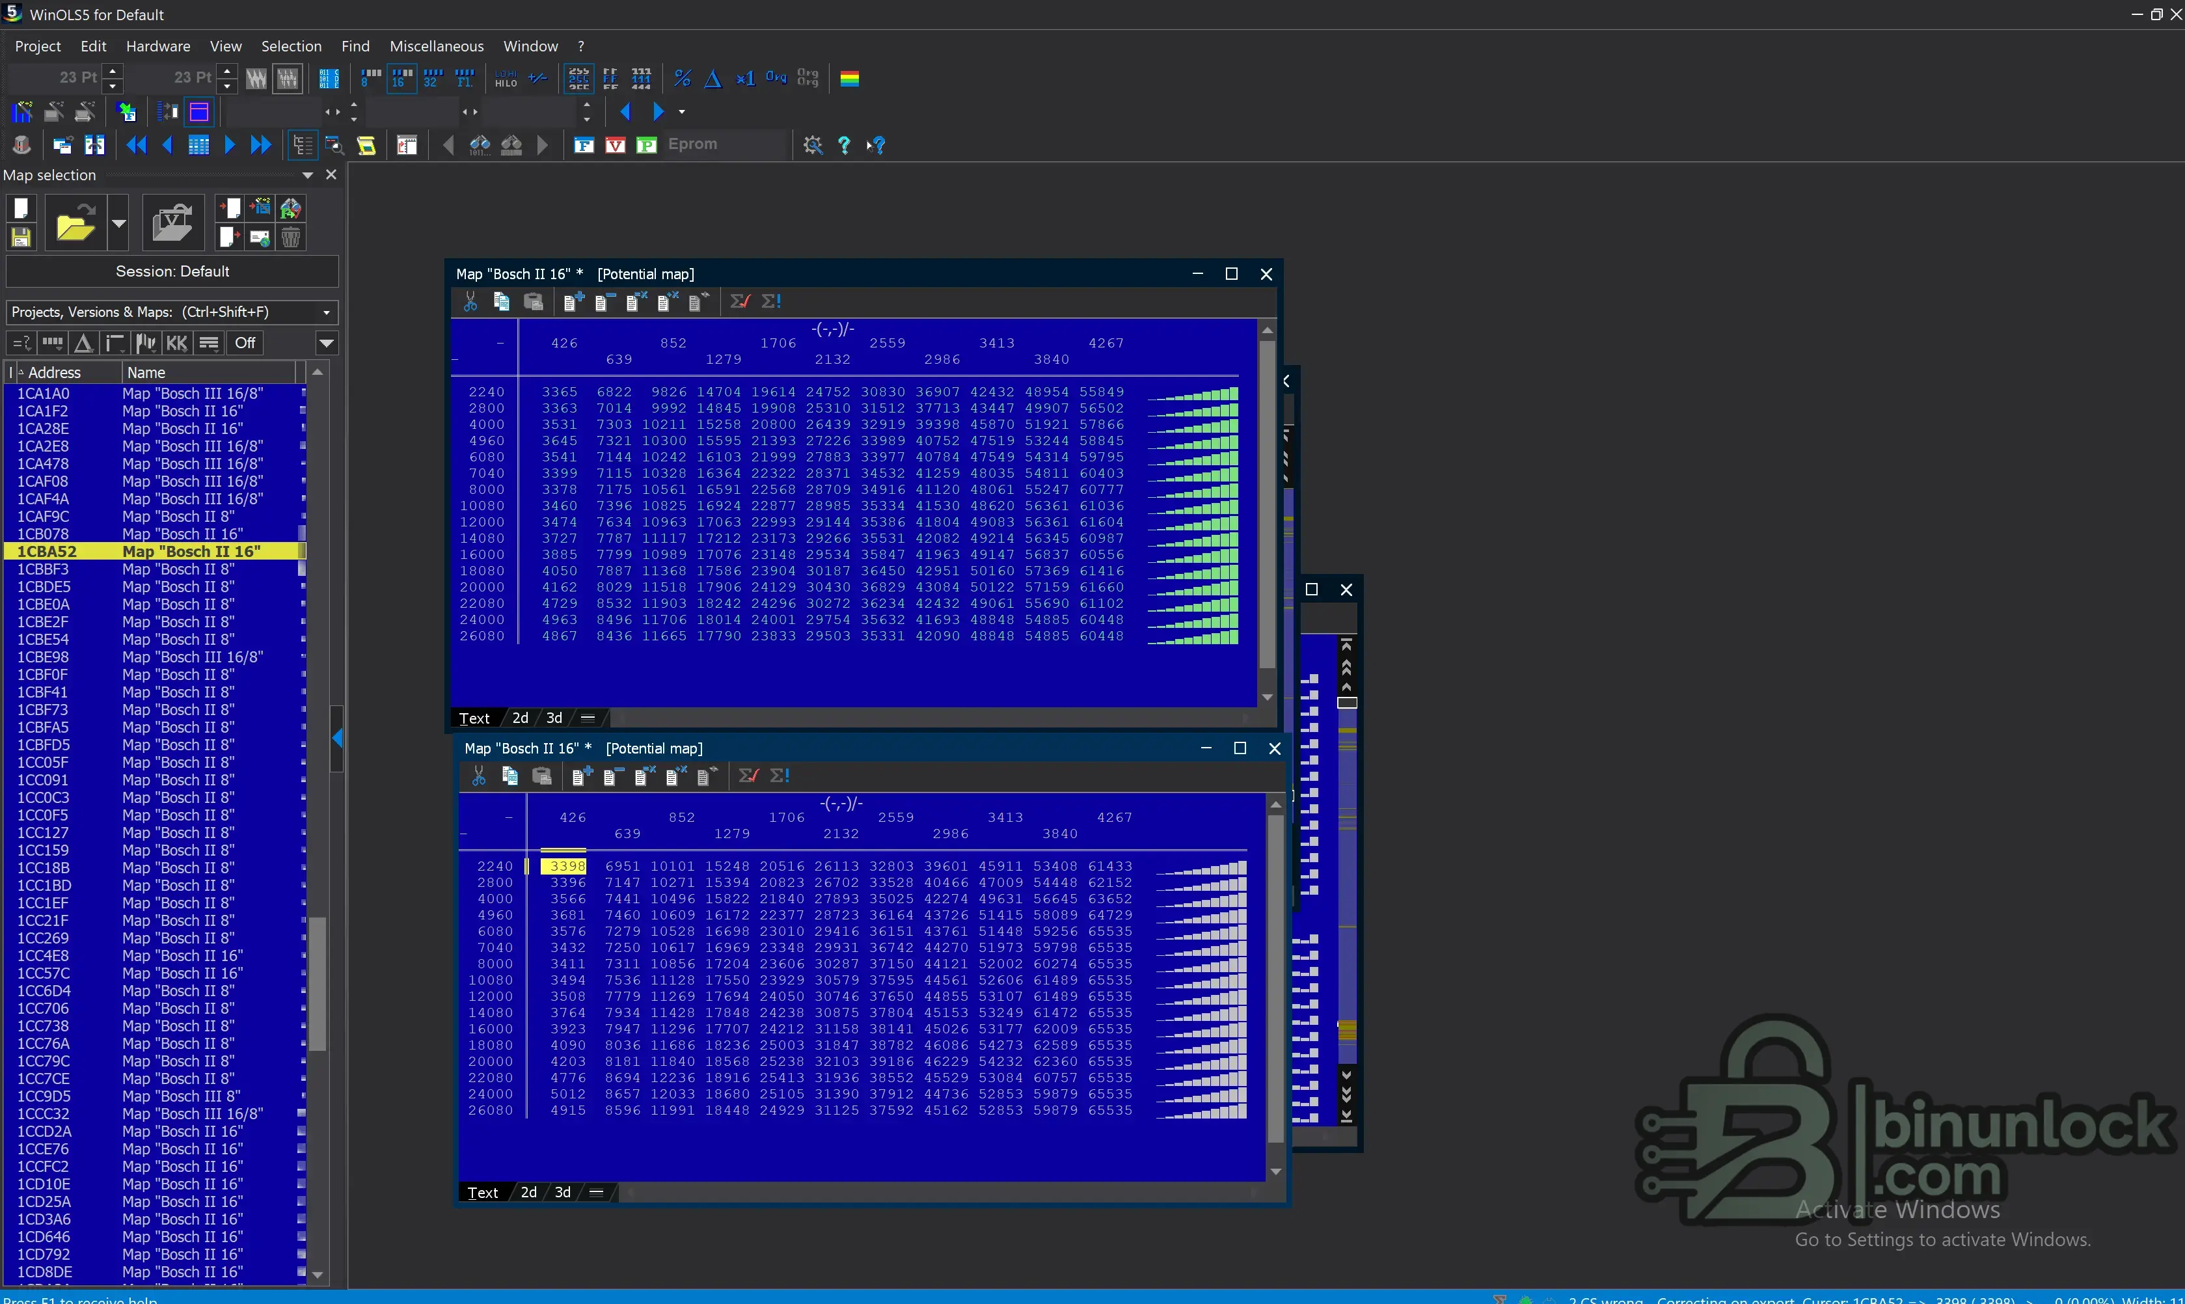
Task: Click the blue F icon
Action: pos(584,145)
